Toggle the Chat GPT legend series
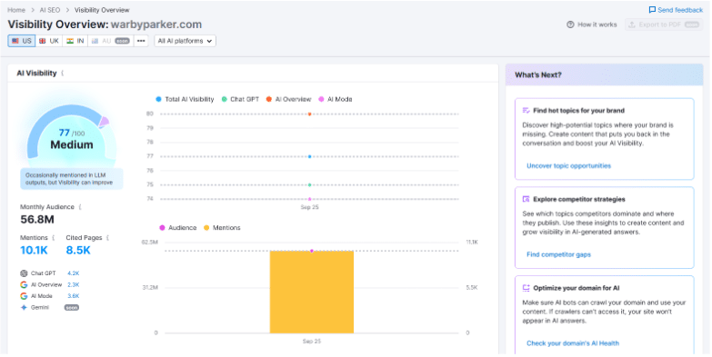The width and height of the screenshot is (712, 357). click(240, 99)
